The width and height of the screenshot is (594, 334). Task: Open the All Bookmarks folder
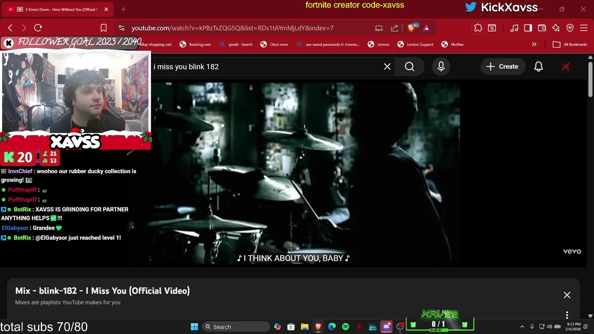(x=570, y=45)
